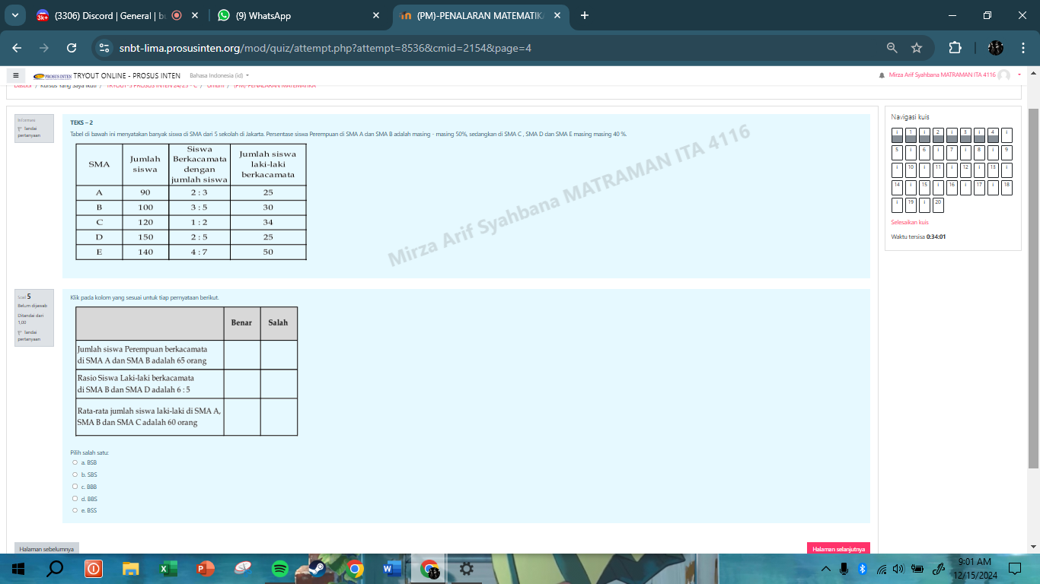This screenshot has width=1040, height=584.
Task: Open Settings gear in the taskbar
Action: point(467,569)
